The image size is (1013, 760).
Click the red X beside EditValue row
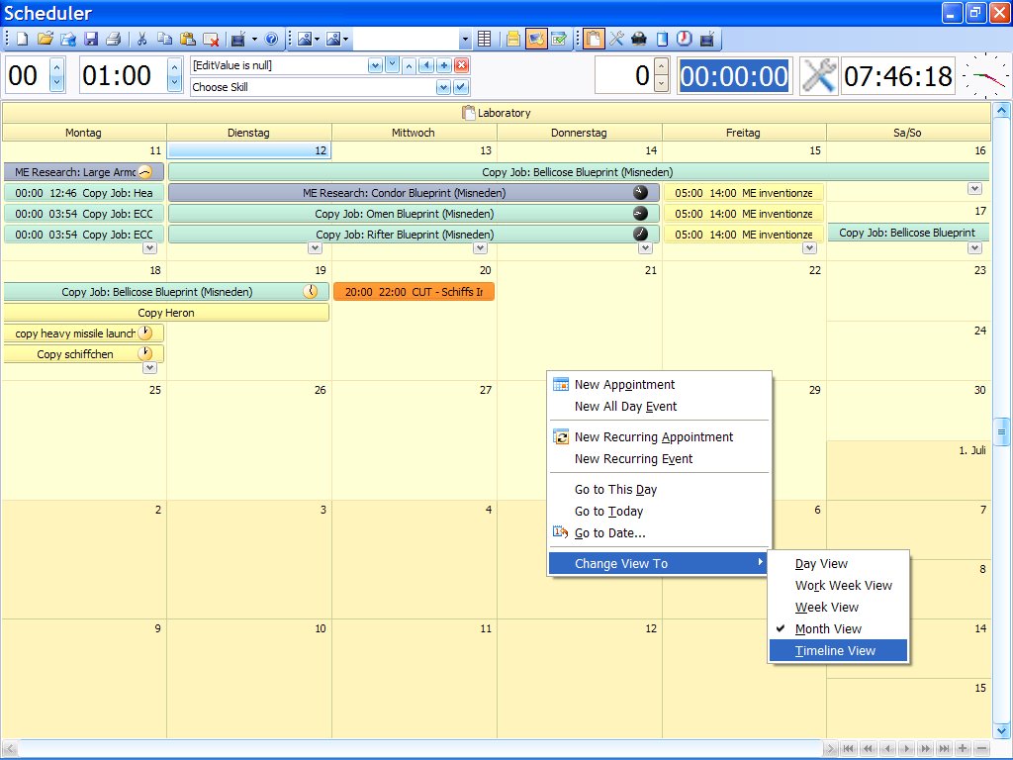coord(461,65)
